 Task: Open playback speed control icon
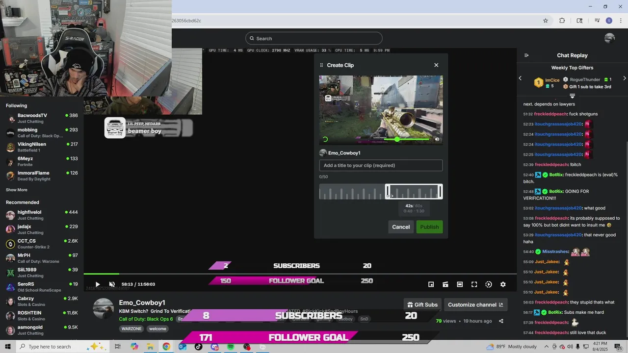[x=489, y=284]
